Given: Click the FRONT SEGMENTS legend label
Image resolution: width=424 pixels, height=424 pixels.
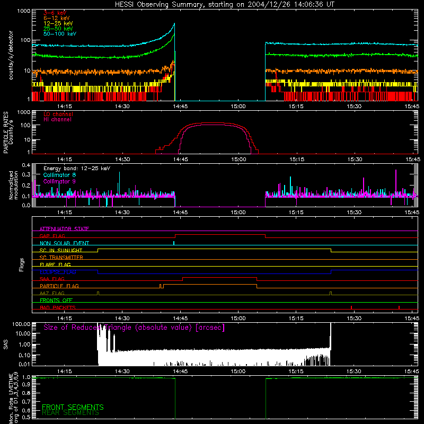Looking at the screenshot, I should click(73, 407).
